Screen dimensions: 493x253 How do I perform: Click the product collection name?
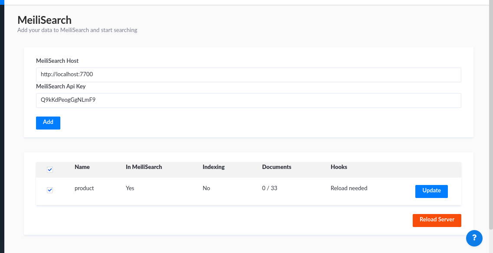(x=84, y=188)
